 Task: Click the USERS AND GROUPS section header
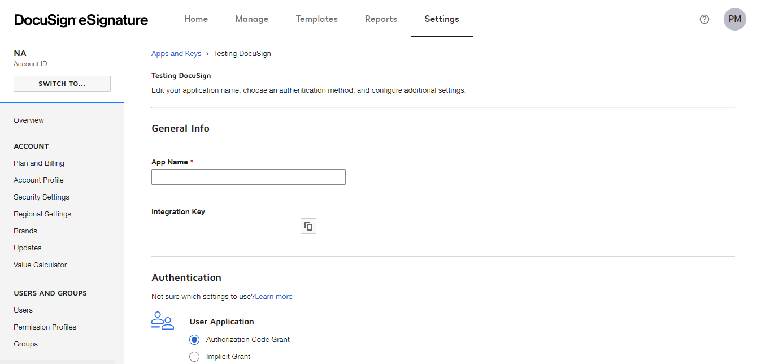coord(50,293)
